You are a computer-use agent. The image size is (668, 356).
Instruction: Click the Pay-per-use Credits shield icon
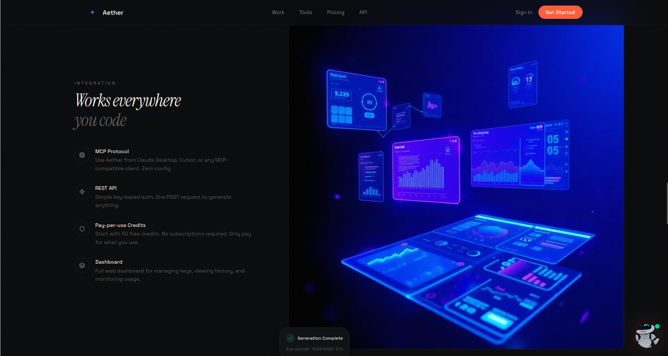coord(82,229)
